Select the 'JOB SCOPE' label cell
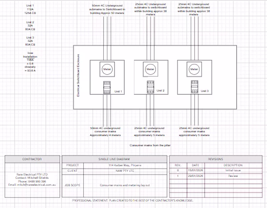Screen dimensions: 267x208 click(x=73, y=185)
